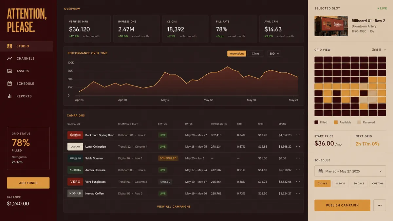Viewport: 393px width, 221px height.
Task: Click the Reserved legend swatch
Action: pos(359,122)
